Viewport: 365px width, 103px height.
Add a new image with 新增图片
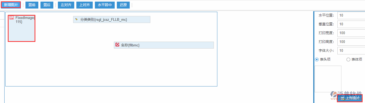(x=11, y=5)
